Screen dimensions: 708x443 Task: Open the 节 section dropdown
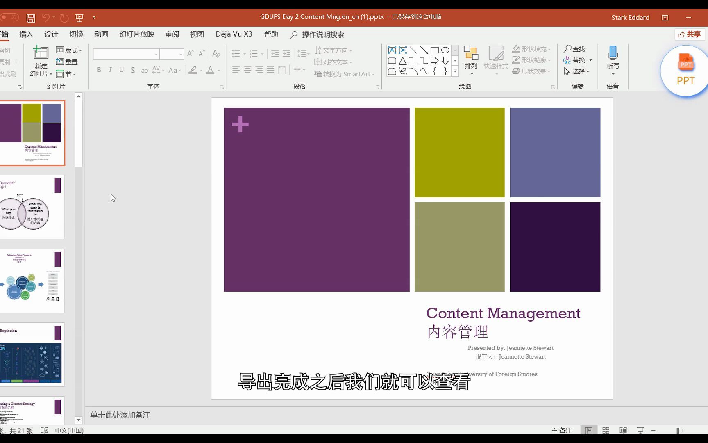pos(66,74)
